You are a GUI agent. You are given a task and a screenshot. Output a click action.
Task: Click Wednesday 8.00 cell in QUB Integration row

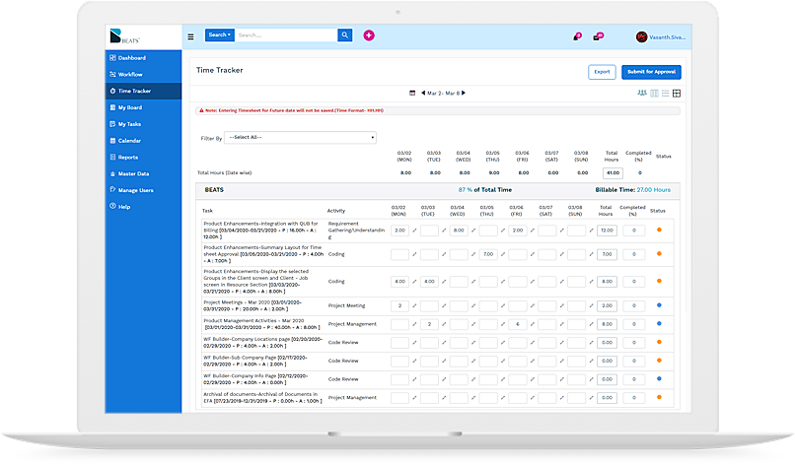pos(459,231)
